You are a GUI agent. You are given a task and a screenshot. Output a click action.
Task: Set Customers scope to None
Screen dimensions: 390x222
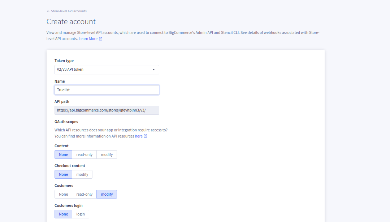(64, 195)
